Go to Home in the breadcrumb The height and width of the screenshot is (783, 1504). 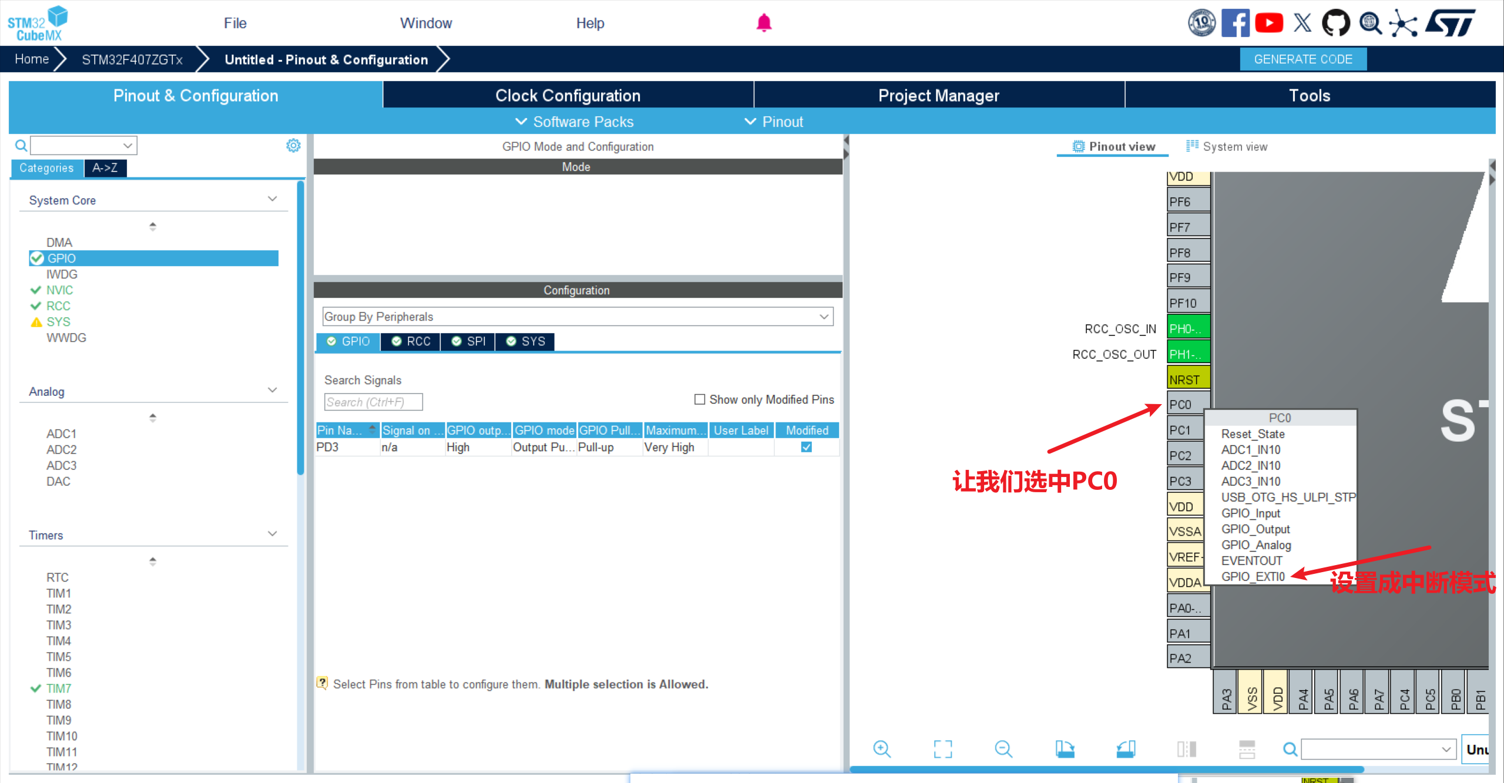pyautogui.click(x=32, y=59)
